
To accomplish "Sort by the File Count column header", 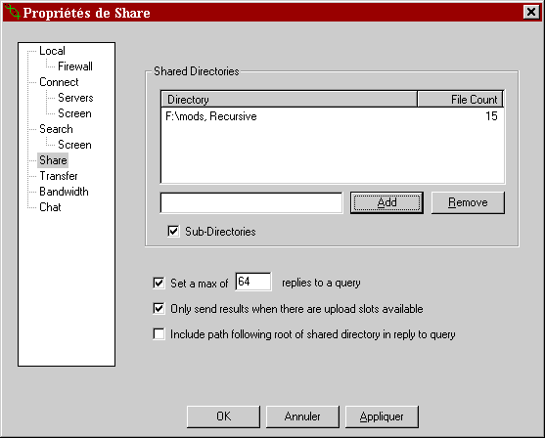I will 460,100.
